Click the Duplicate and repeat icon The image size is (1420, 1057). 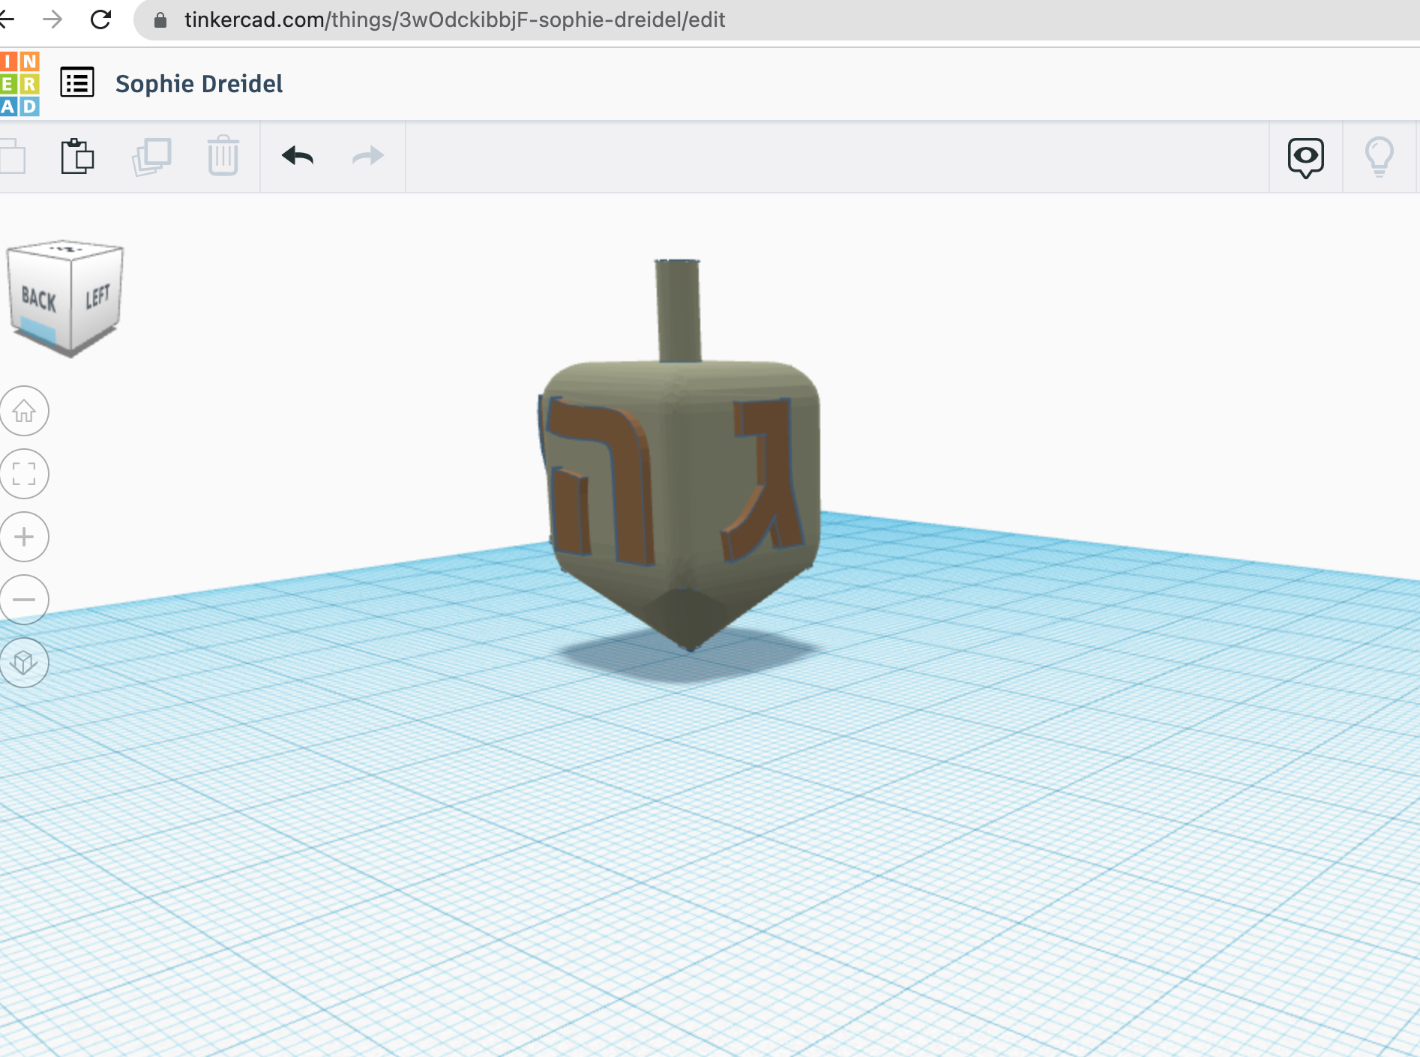tap(151, 157)
